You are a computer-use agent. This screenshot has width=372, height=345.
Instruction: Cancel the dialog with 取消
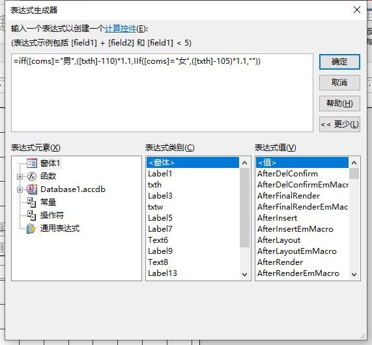pos(339,83)
